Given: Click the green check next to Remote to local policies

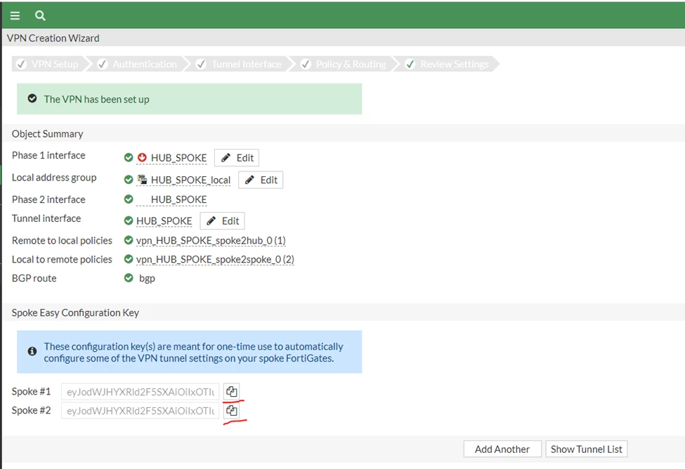Looking at the screenshot, I should click(129, 239).
